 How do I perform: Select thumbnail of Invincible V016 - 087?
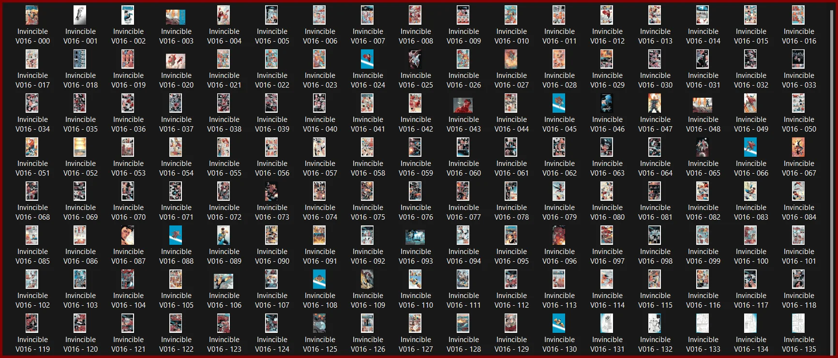(128, 236)
